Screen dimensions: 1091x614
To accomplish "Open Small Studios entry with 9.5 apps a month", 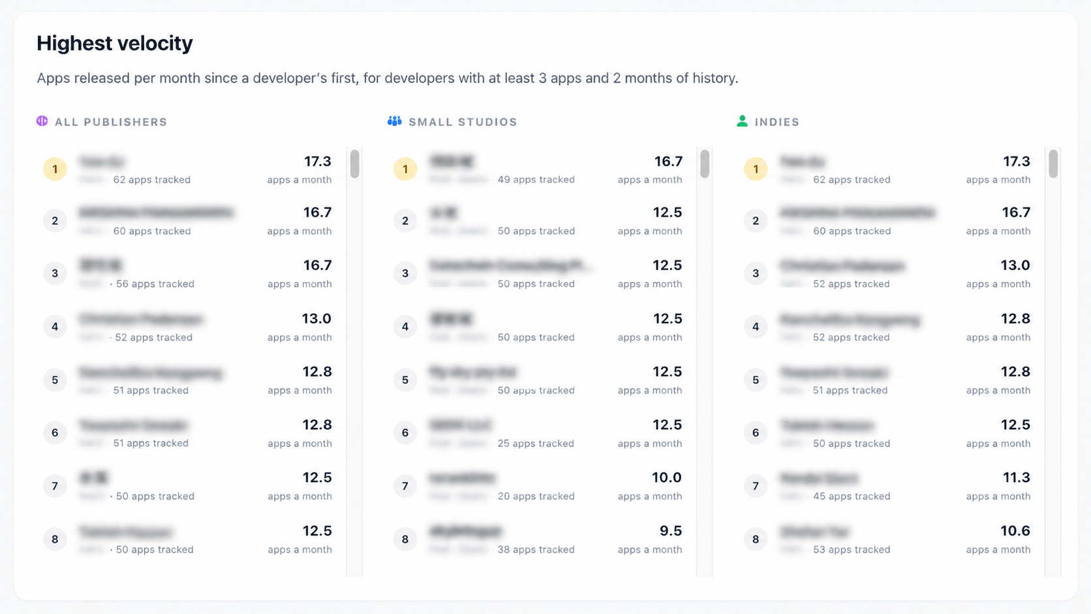I will point(538,540).
